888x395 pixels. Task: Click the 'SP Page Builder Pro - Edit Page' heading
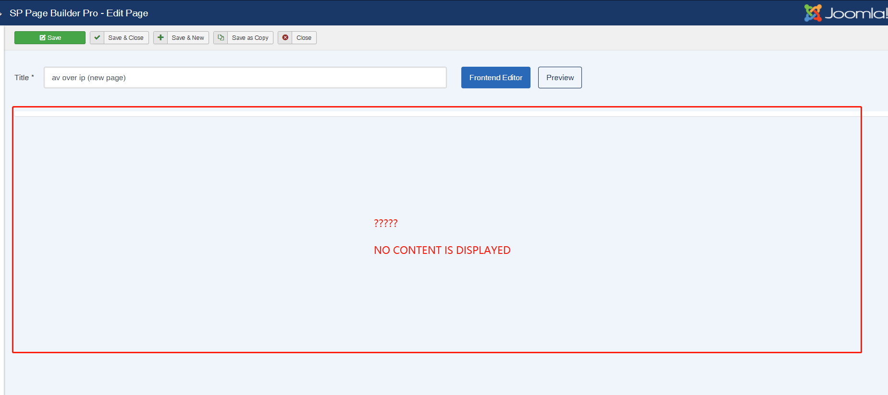[x=79, y=13]
